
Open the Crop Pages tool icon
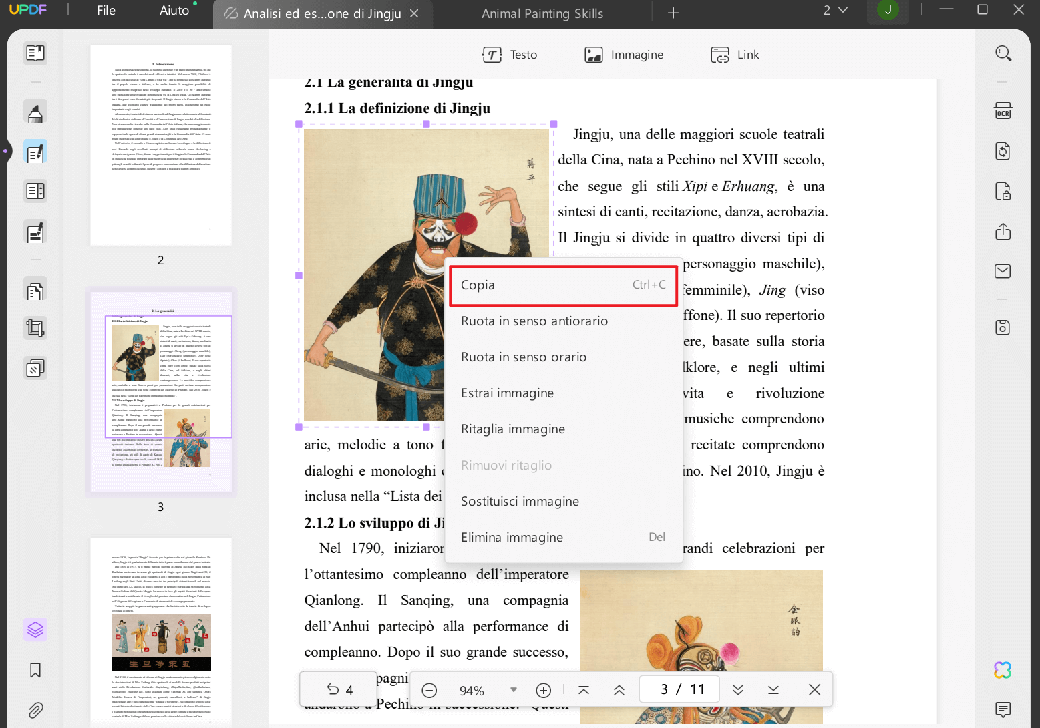click(35, 328)
